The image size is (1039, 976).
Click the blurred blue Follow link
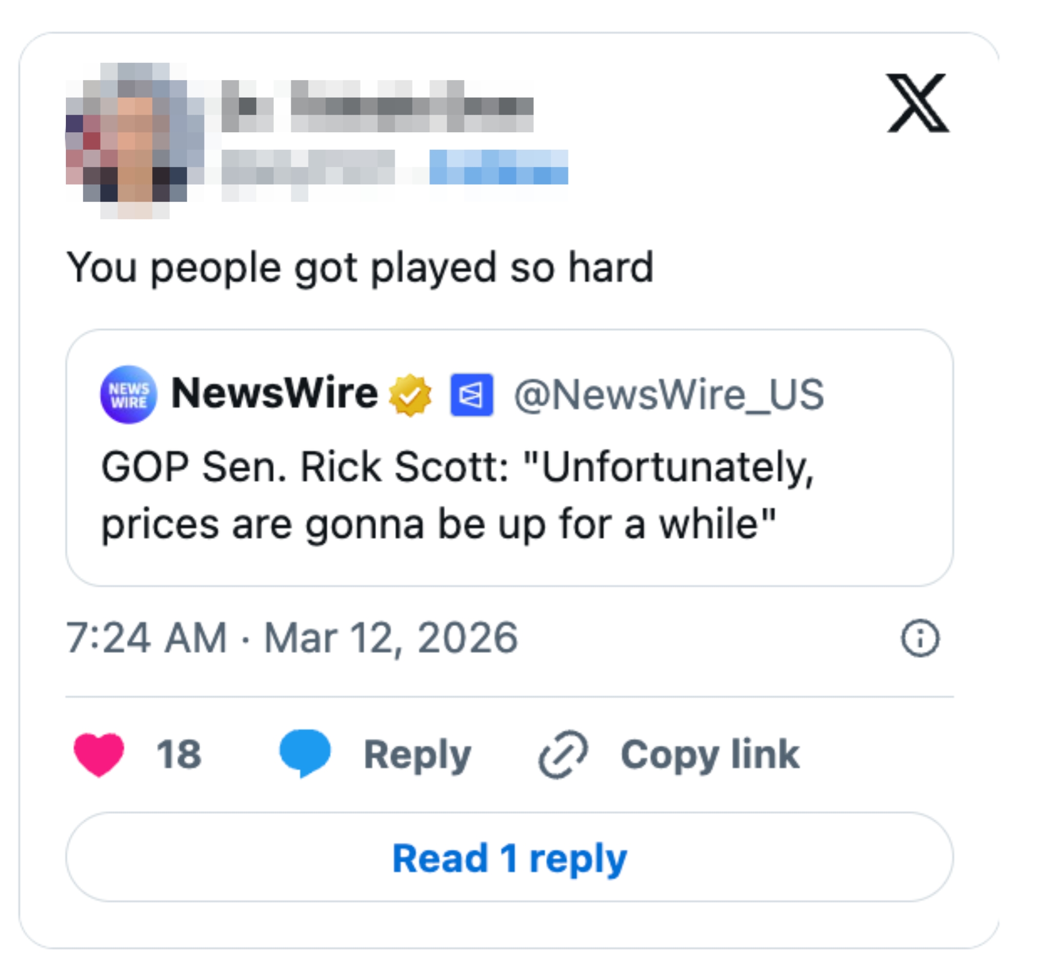[498, 167]
